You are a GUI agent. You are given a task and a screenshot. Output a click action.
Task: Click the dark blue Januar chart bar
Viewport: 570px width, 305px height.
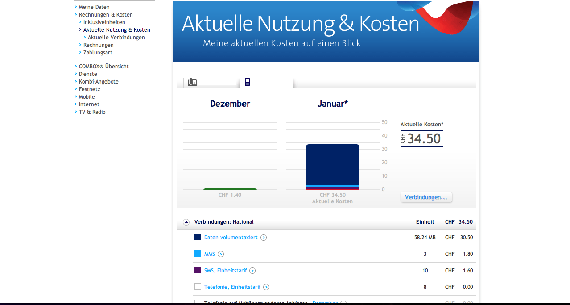point(332,164)
